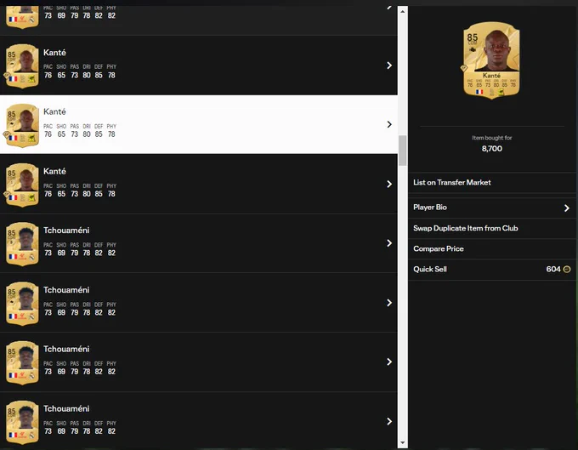
Task: Select the Compare Price option
Action: click(492, 249)
